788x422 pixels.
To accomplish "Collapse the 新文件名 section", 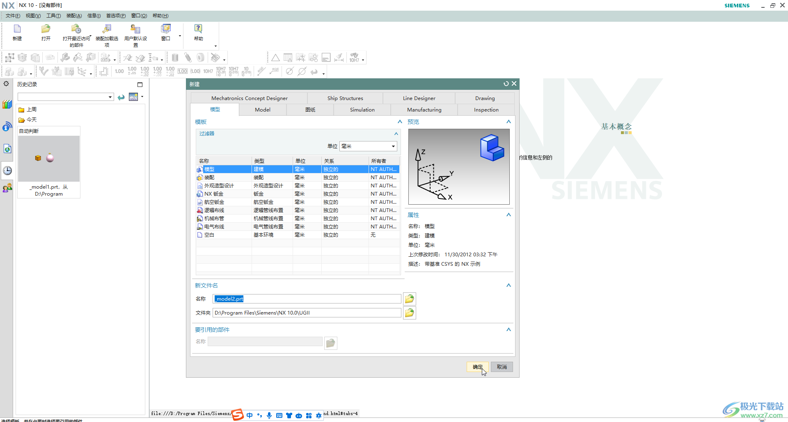I will coord(509,285).
